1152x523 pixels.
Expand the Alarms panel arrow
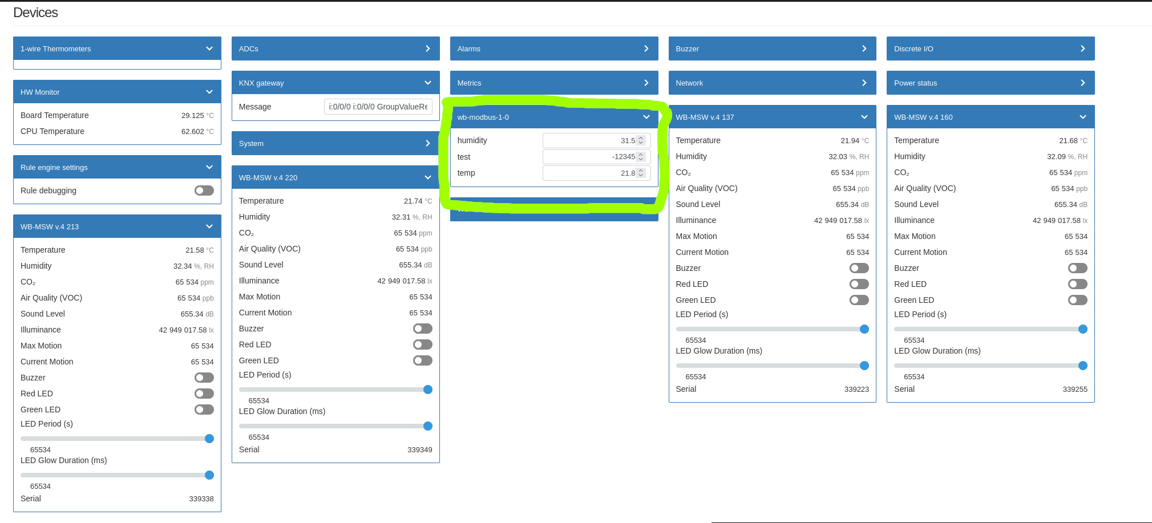pos(646,49)
